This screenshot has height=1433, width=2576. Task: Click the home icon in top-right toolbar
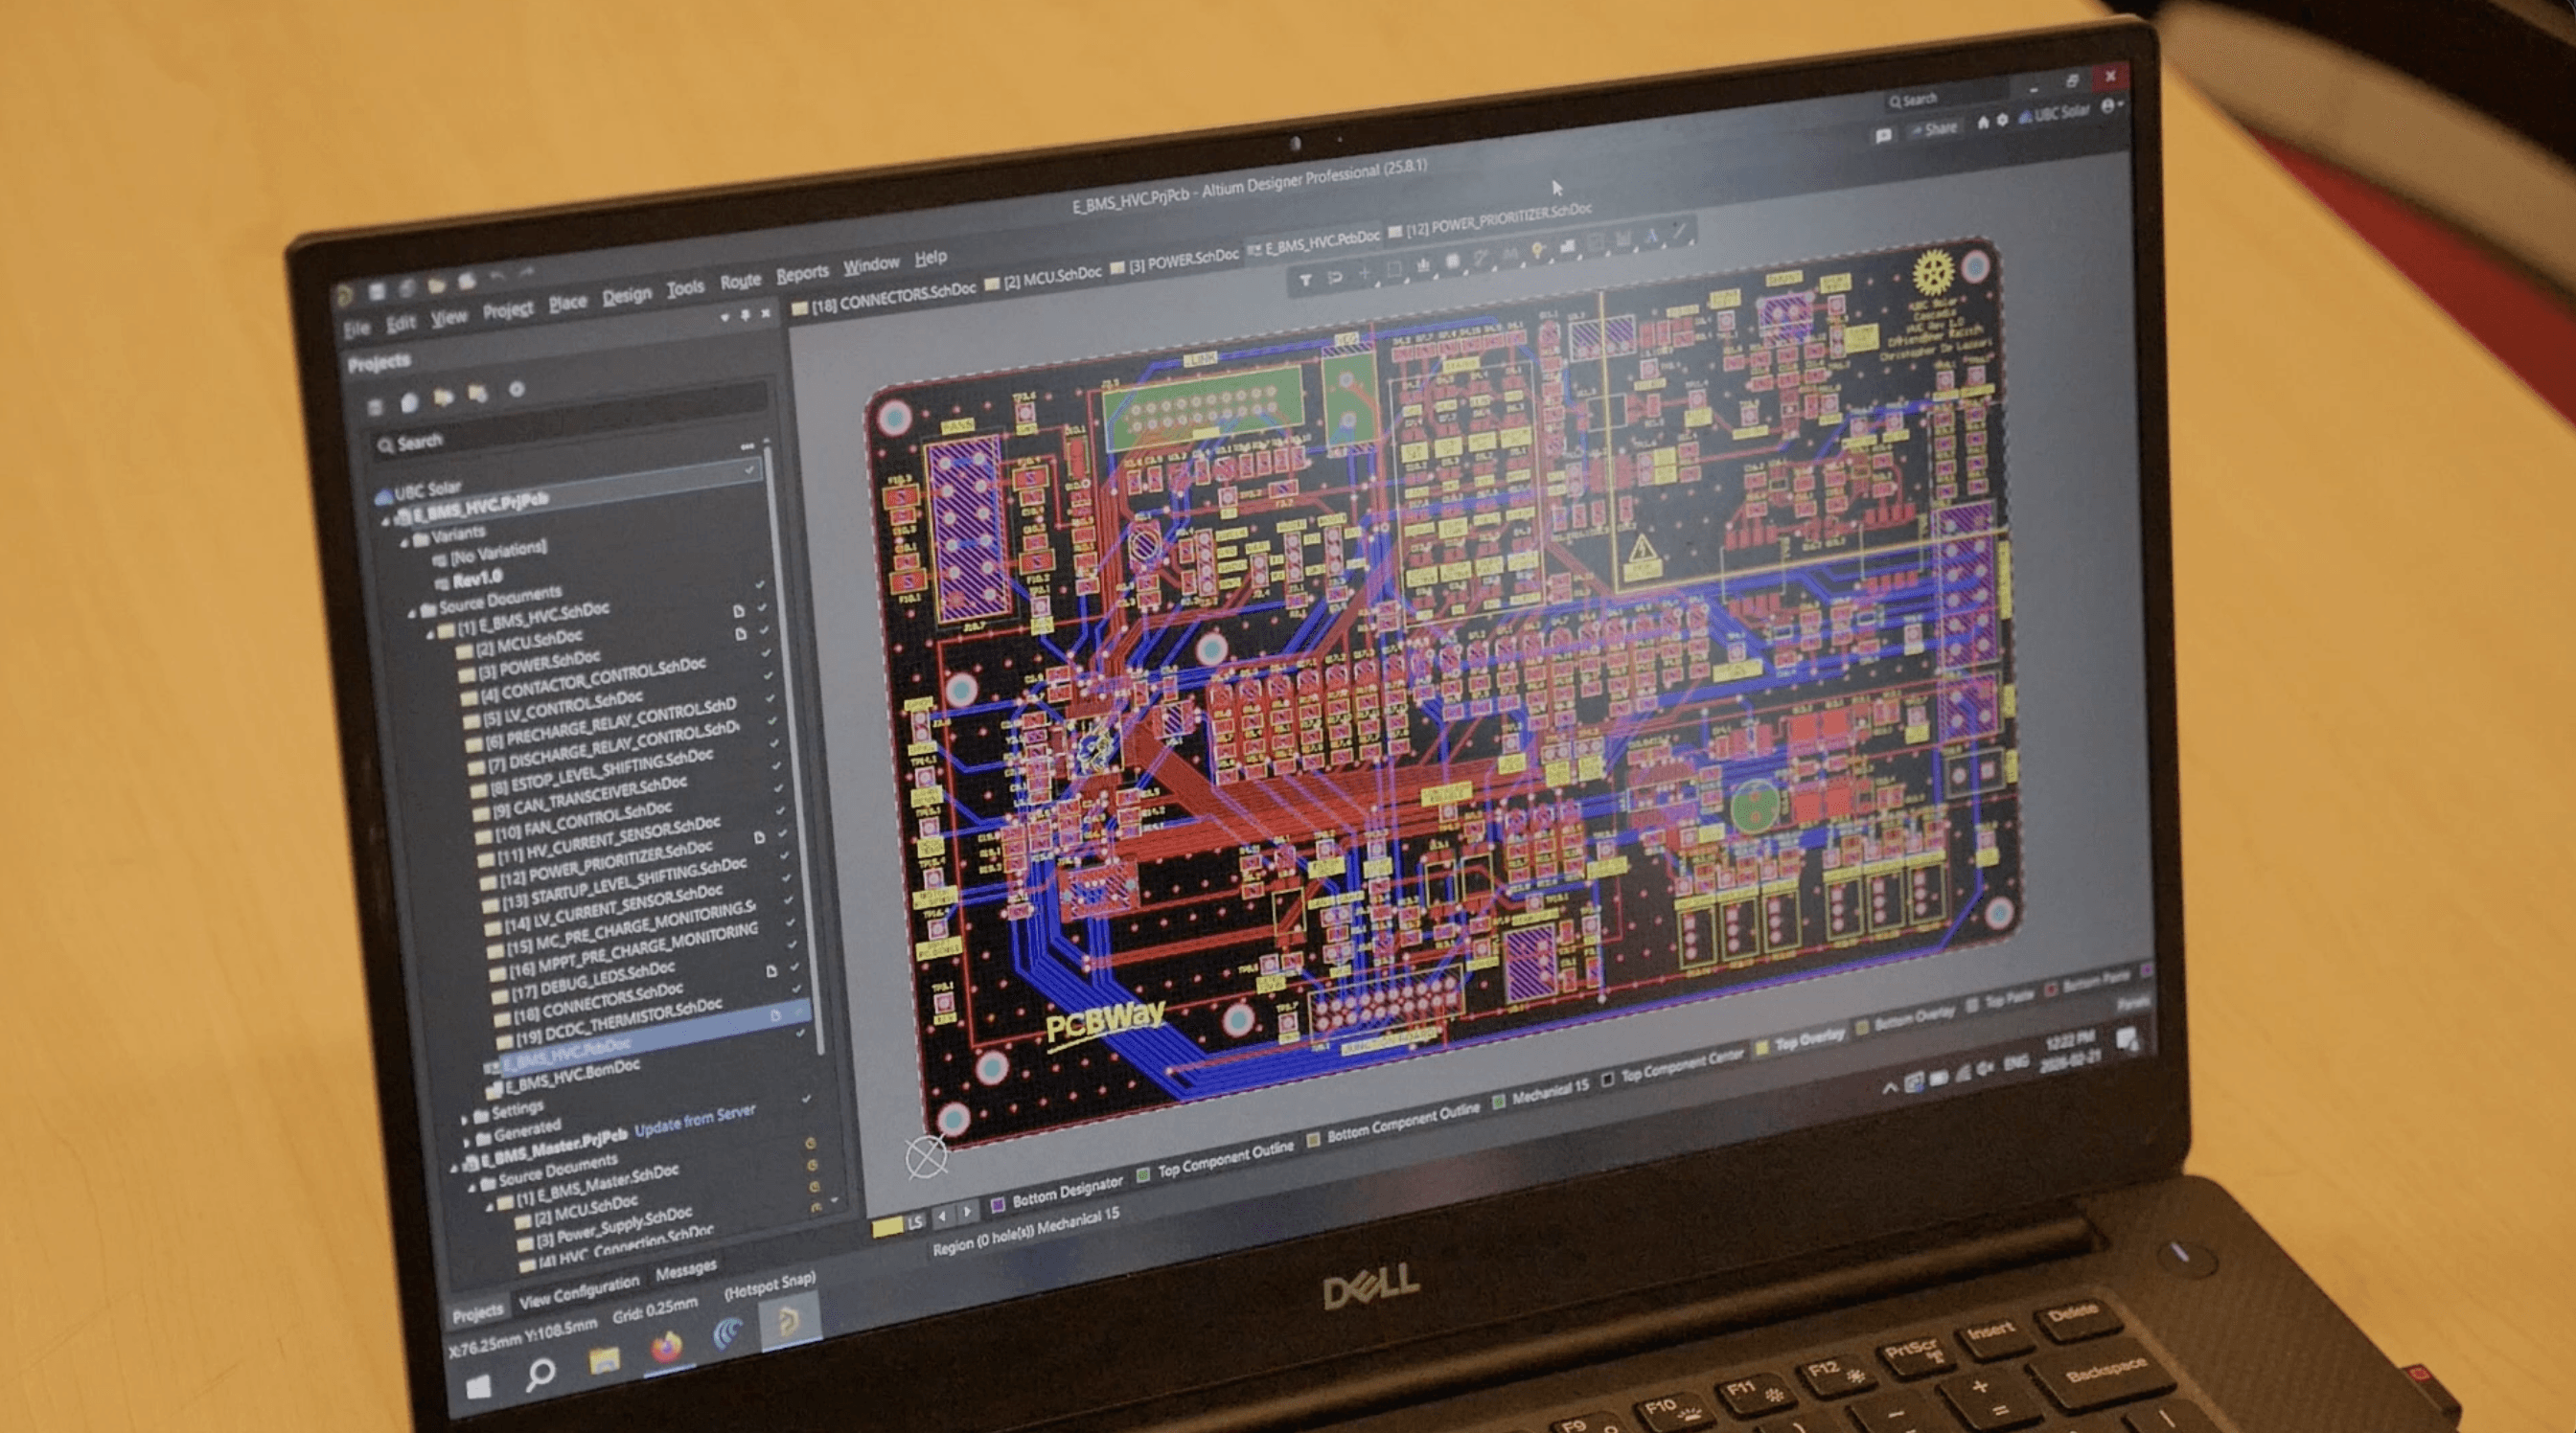pos(1983,122)
